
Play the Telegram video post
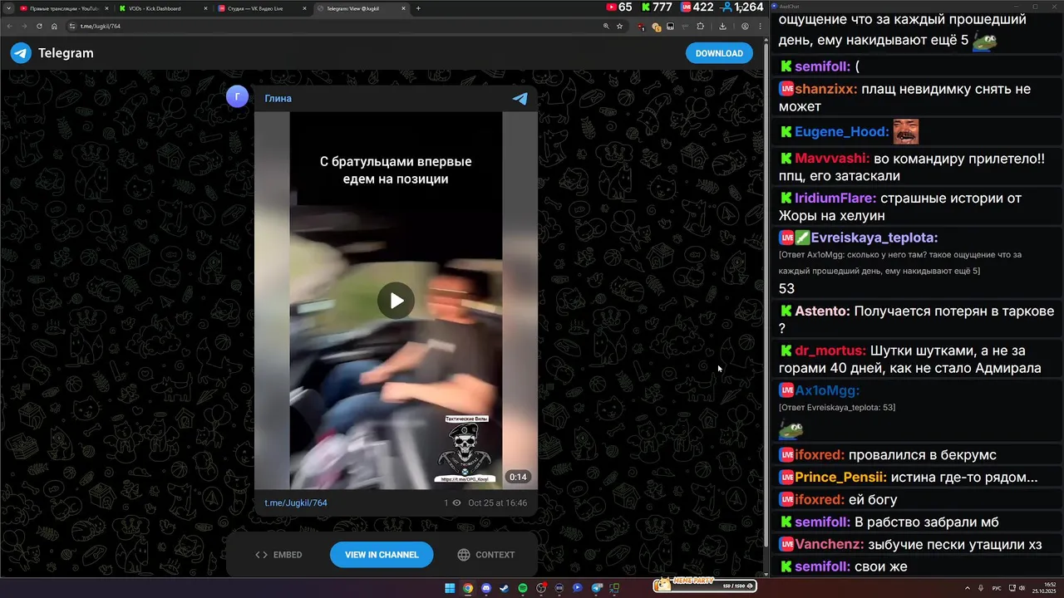tap(396, 301)
